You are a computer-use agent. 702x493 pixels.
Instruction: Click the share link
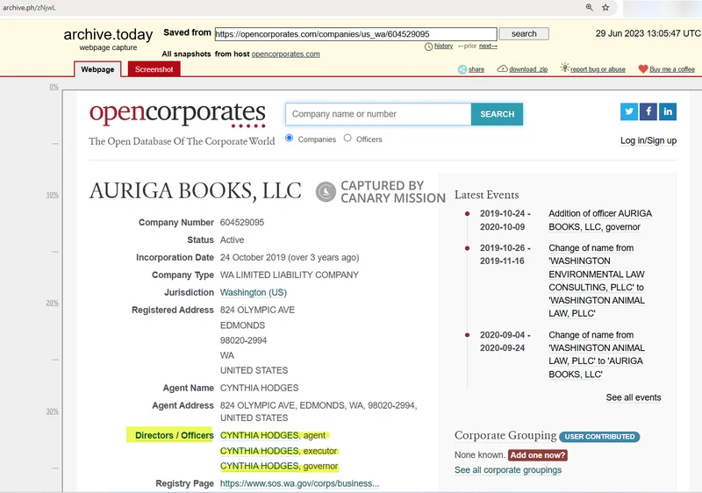[x=476, y=69]
